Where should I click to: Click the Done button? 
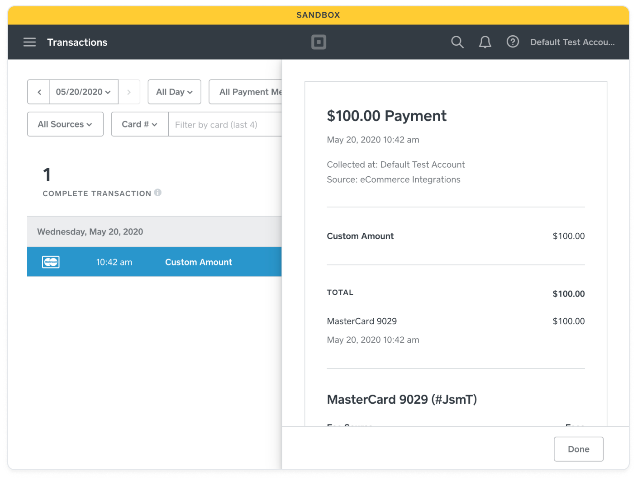pyautogui.click(x=579, y=449)
